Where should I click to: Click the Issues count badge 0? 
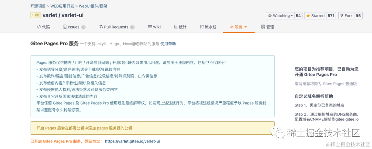click(x=83, y=27)
